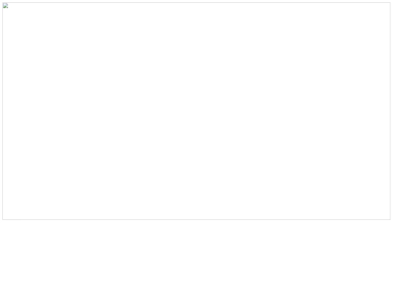Click the white area below the frame
The width and height of the screenshot is (397, 298).
(x=198, y=259)
